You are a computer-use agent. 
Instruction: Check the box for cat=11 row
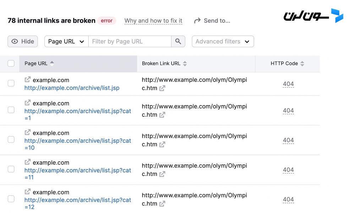click(11, 169)
